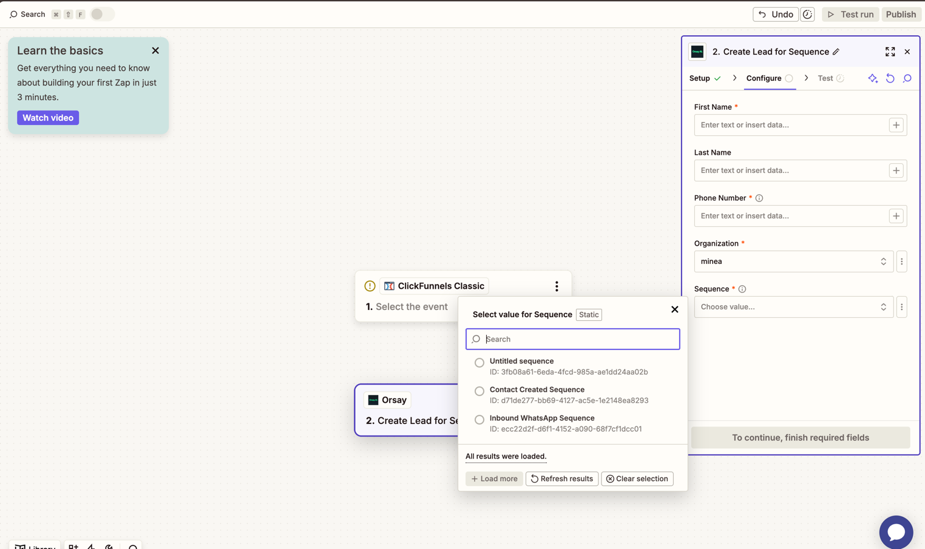Open Organization field options menu

pyautogui.click(x=901, y=261)
